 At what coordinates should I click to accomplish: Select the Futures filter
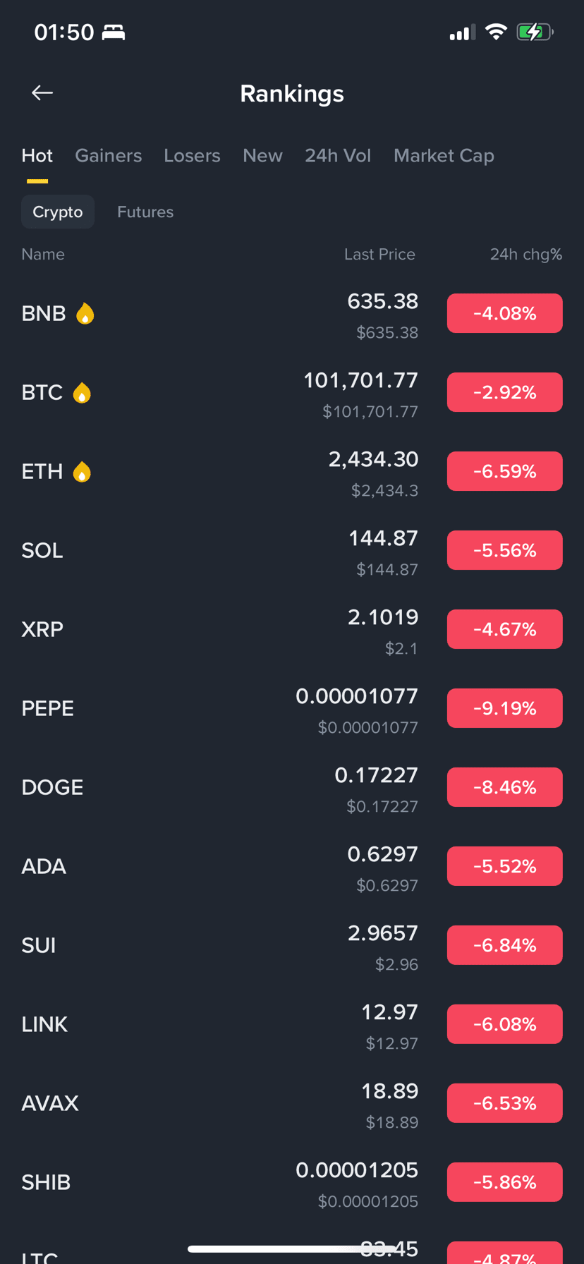point(145,212)
